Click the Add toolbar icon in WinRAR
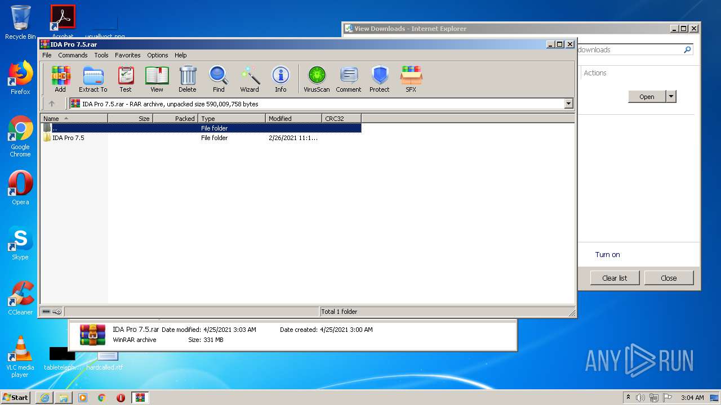 (x=60, y=79)
